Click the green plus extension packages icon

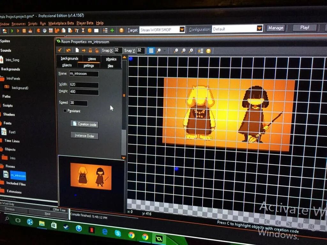click(x=112, y=30)
